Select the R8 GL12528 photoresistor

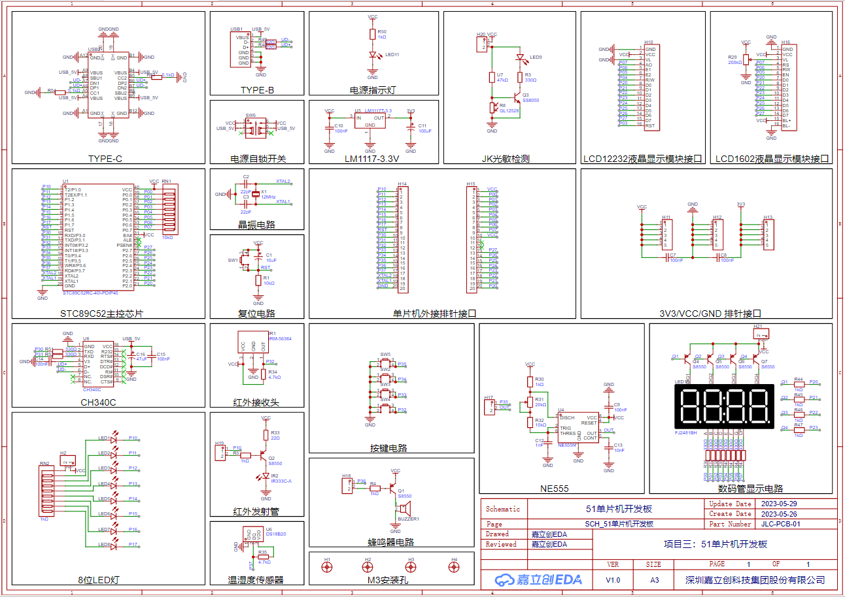click(x=492, y=107)
